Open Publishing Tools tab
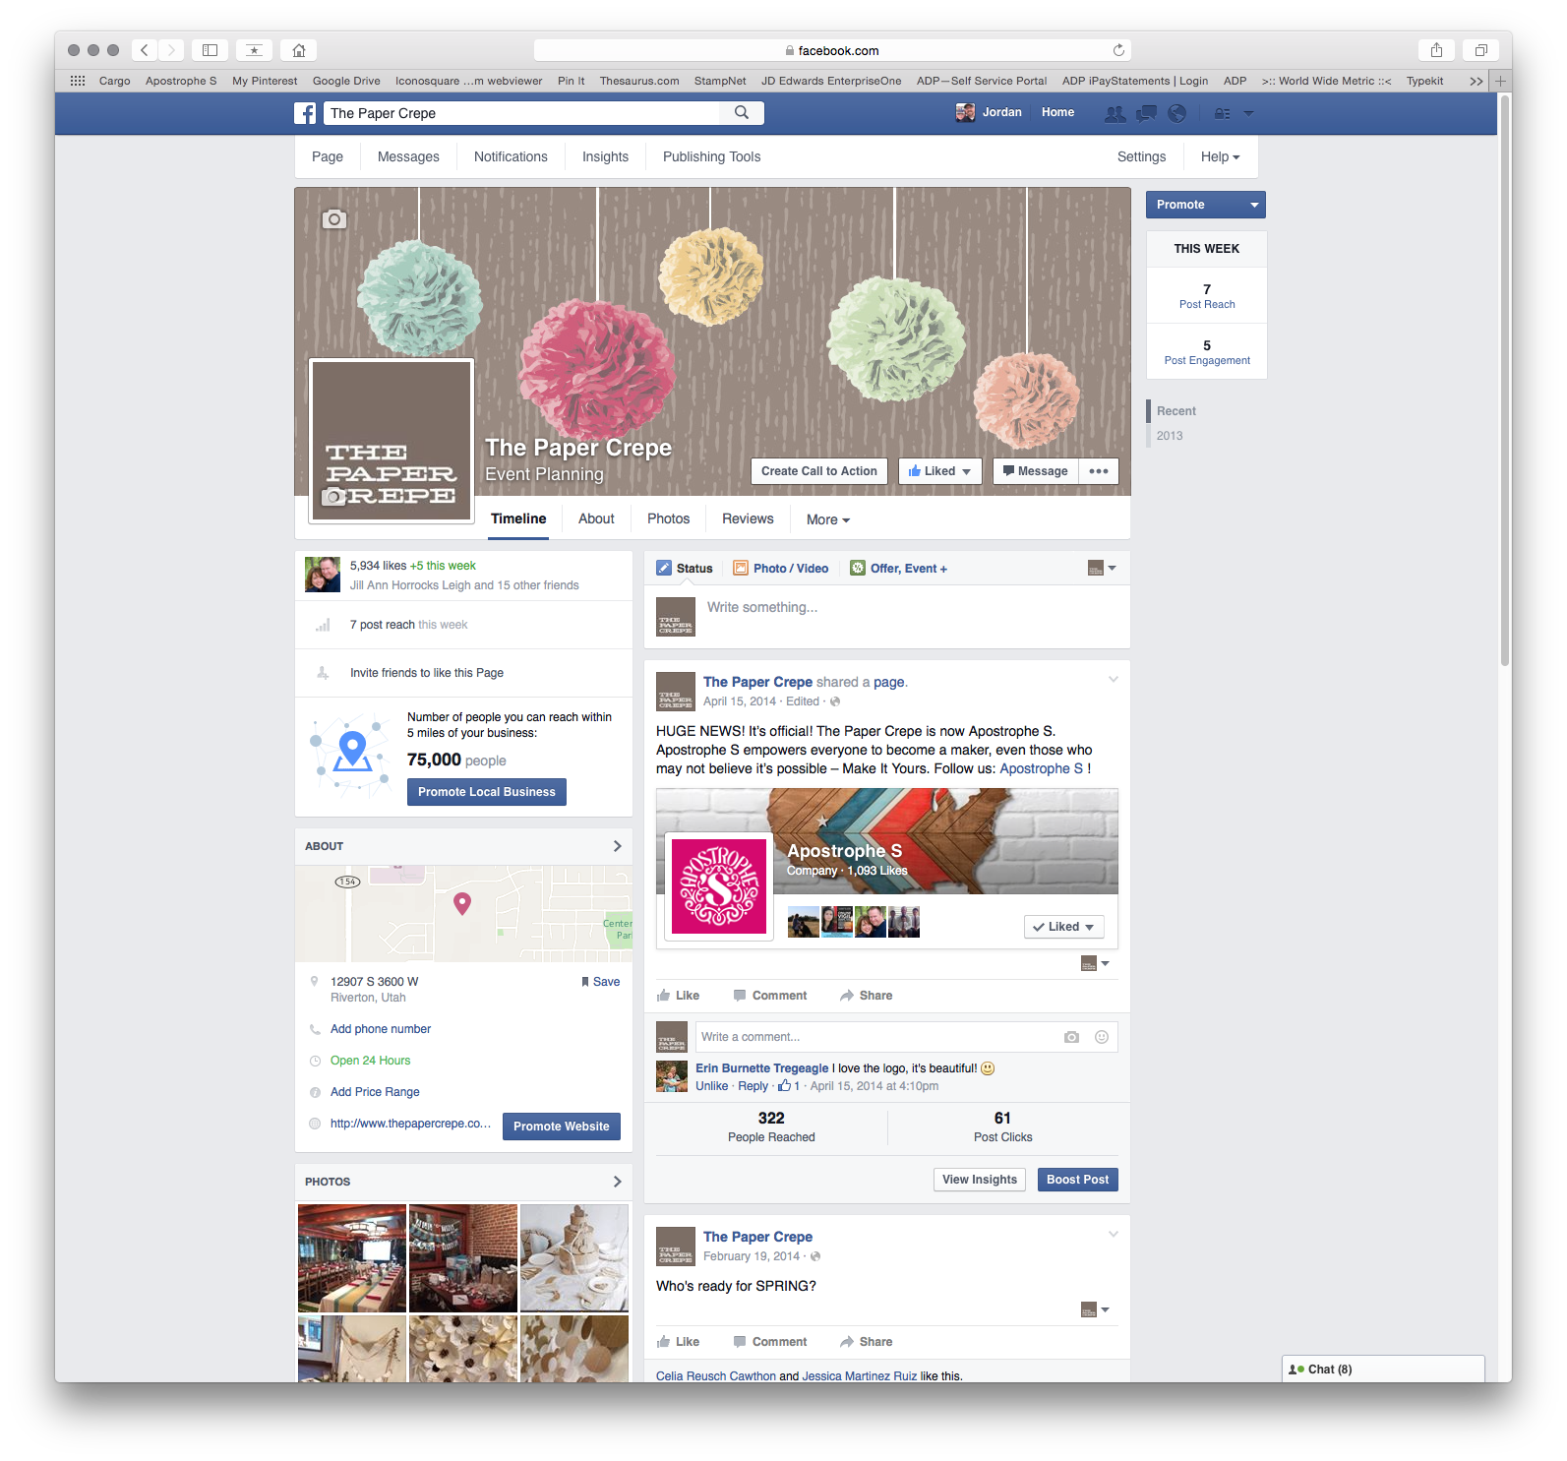Viewport: 1567px width, 1461px height. [711, 156]
